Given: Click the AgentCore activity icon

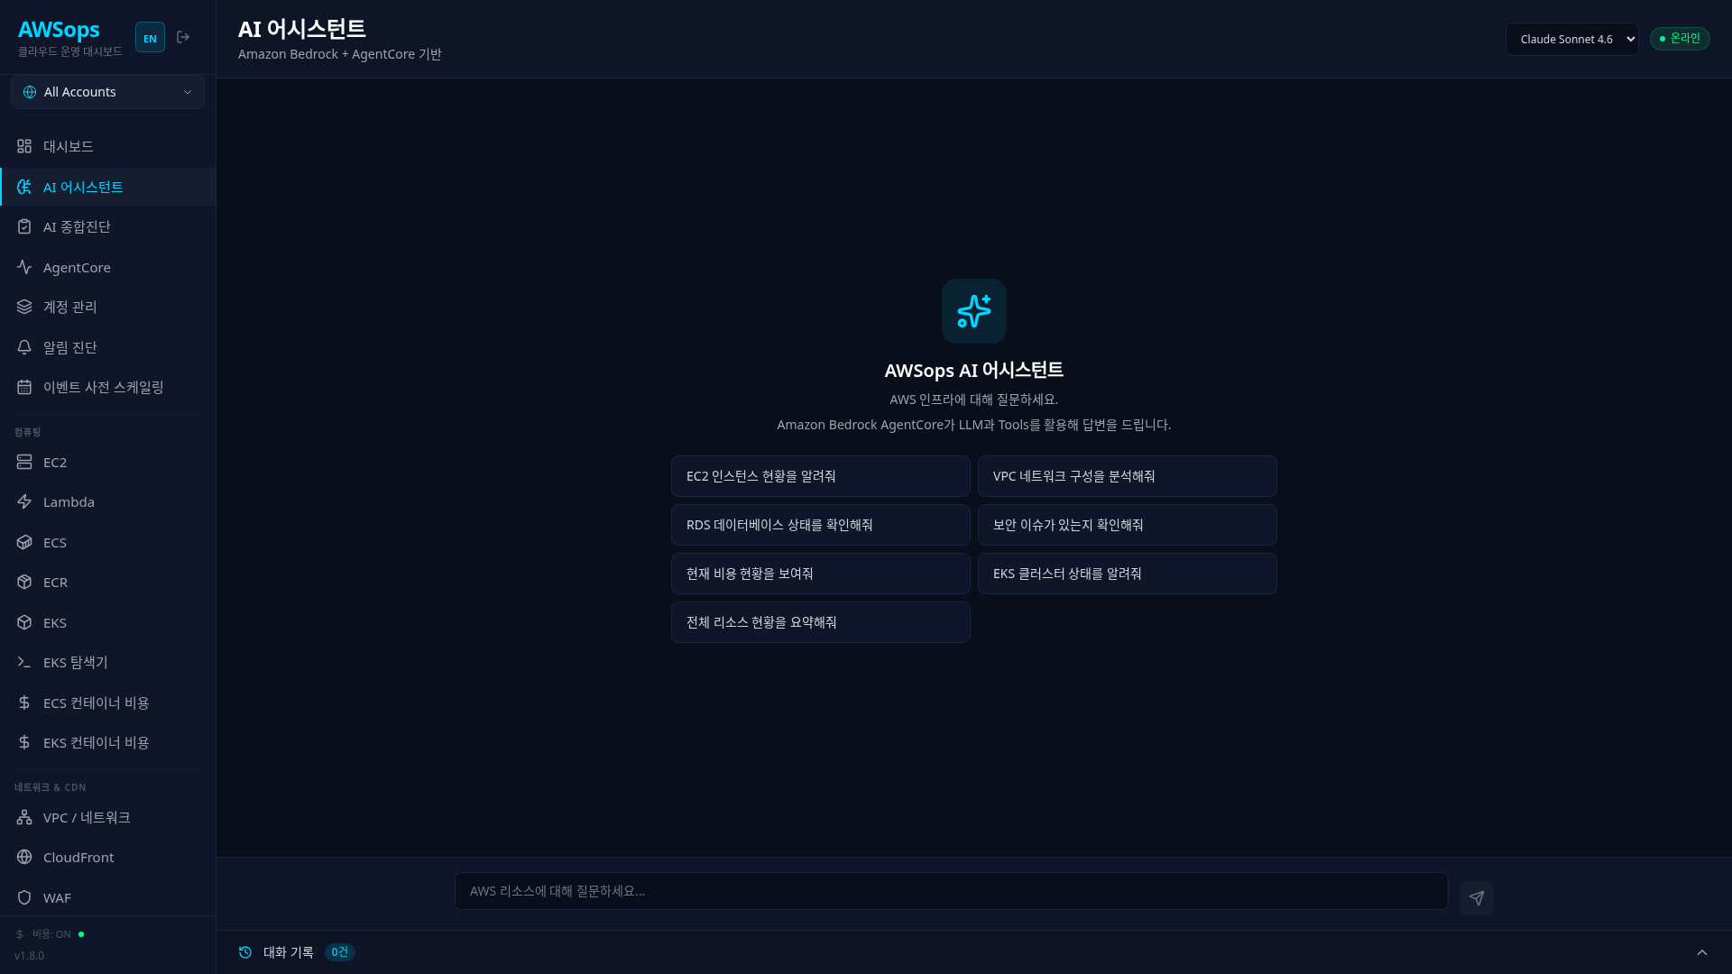Looking at the screenshot, I should [24, 267].
